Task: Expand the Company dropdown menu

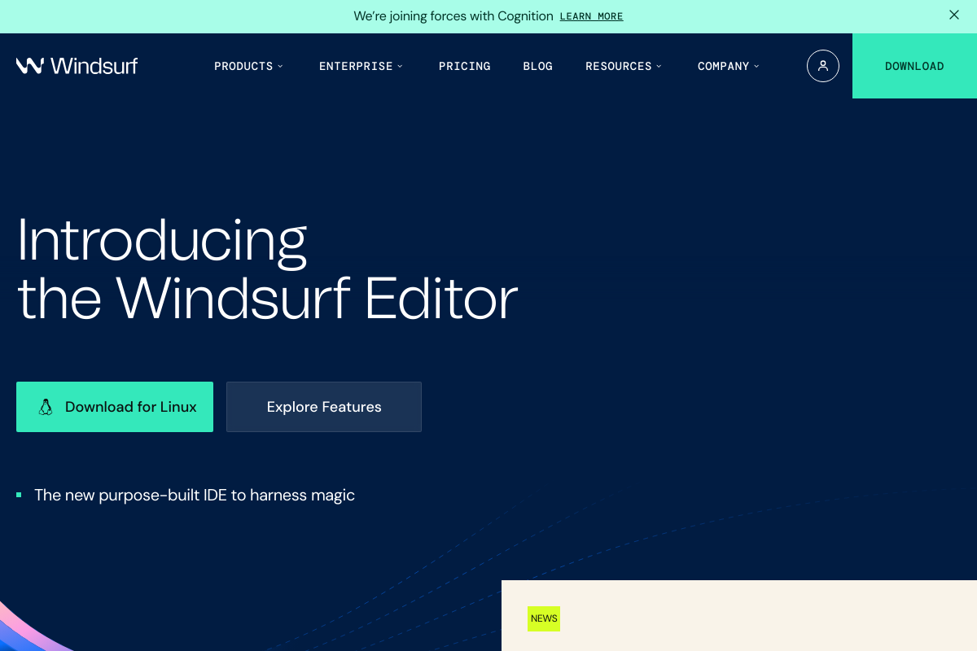Action: click(x=728, y=66)
